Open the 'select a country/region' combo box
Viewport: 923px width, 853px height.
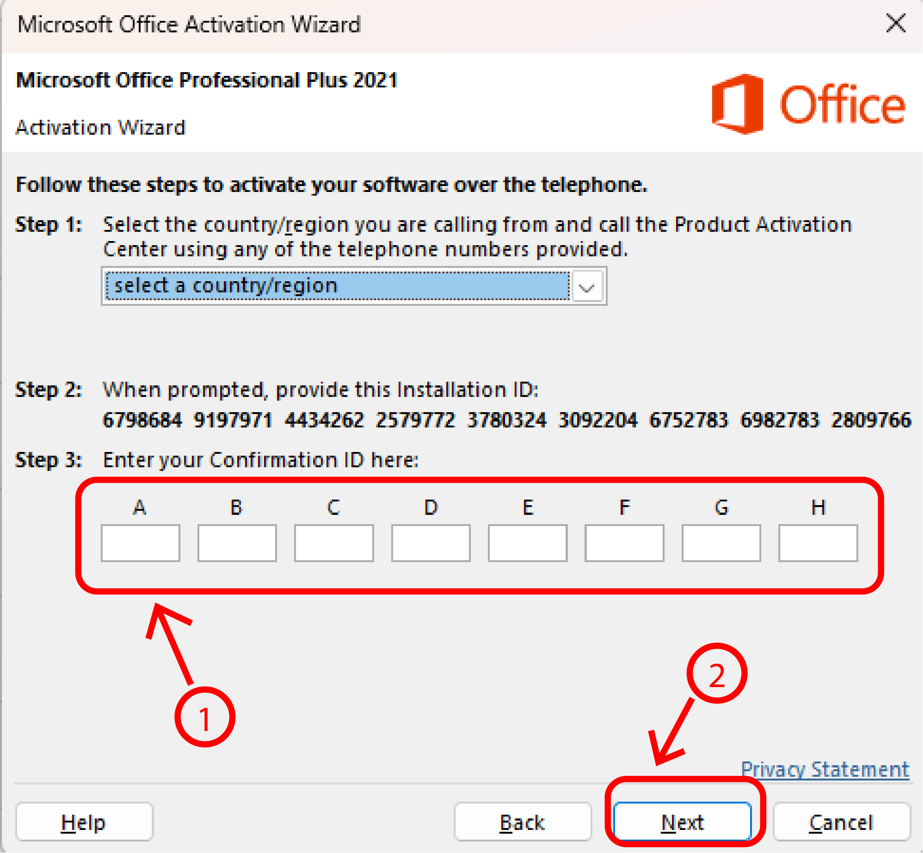tap(354, 286)
